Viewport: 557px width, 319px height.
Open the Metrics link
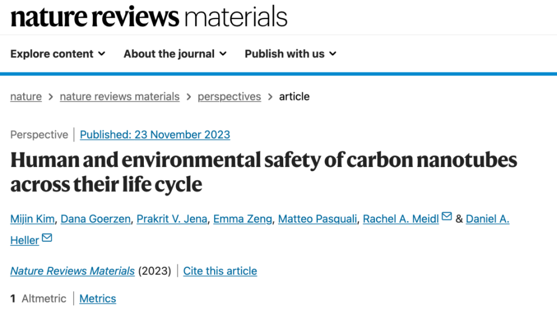97,299
